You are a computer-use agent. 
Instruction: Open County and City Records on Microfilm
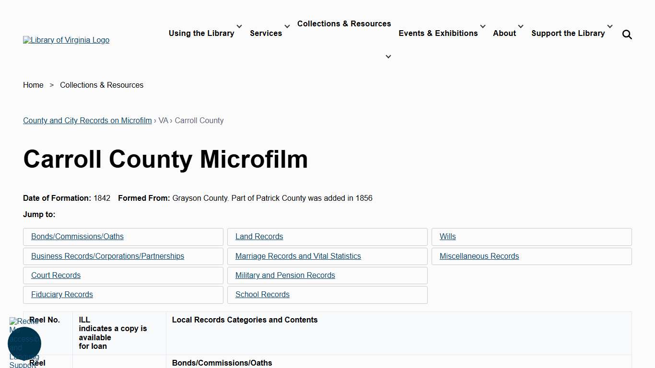pos(87,120)
